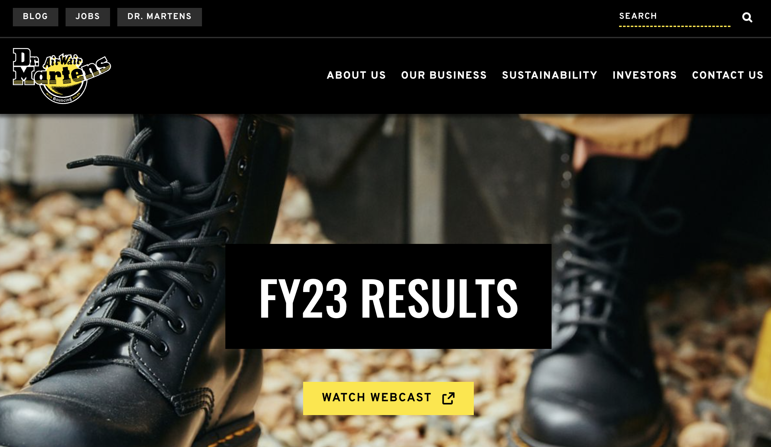Go to the Contact Us page
The image size is (771, 447).
[728, 75]
